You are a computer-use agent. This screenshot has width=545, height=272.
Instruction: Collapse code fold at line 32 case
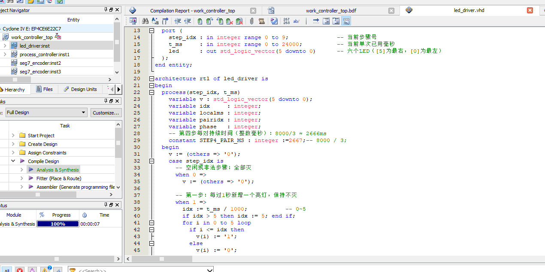point(151,161)
